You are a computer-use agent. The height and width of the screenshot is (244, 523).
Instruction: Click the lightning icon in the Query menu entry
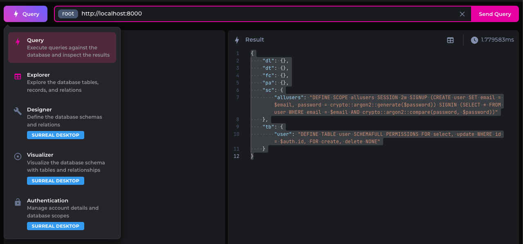(x=18, y=41)
